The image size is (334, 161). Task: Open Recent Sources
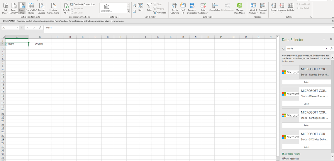(41, 8)
